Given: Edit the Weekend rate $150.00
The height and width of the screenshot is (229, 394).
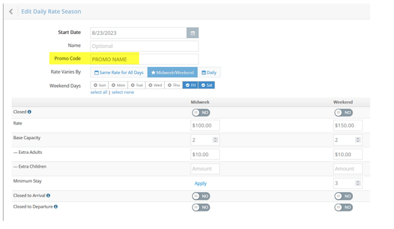Looking at the screenshot, I should (x=348, y=126).
